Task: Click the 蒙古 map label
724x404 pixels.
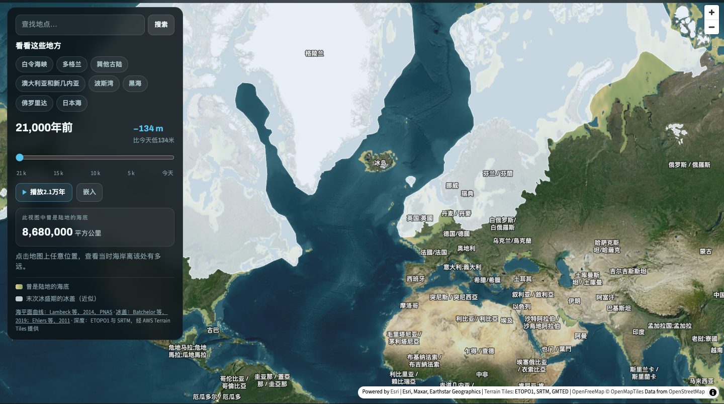Action: coord(706,252)
